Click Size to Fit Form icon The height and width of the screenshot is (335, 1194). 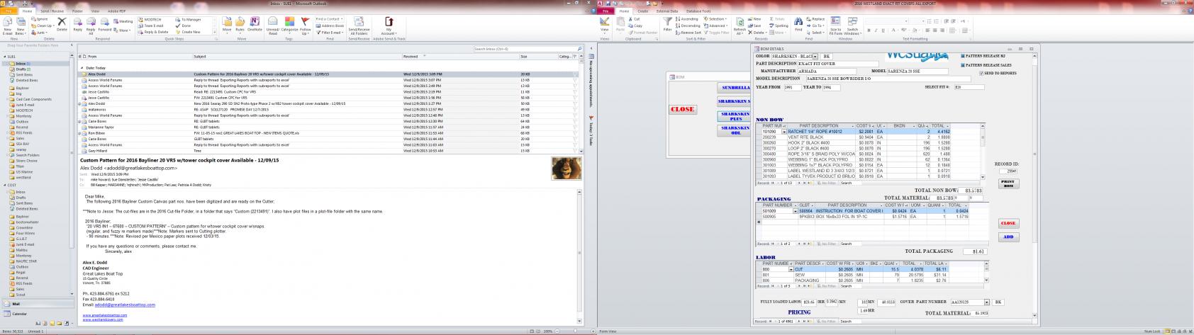point(835,26)
